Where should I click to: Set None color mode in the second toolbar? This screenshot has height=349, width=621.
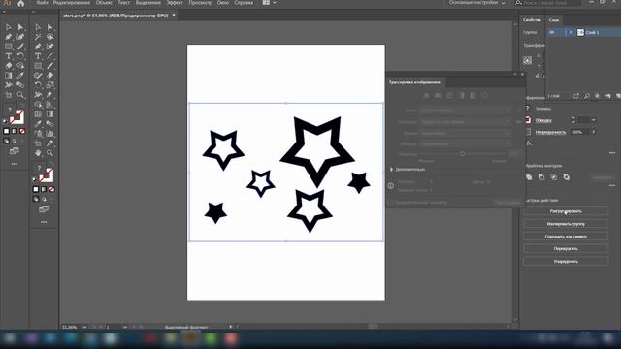tap(51, 189)
